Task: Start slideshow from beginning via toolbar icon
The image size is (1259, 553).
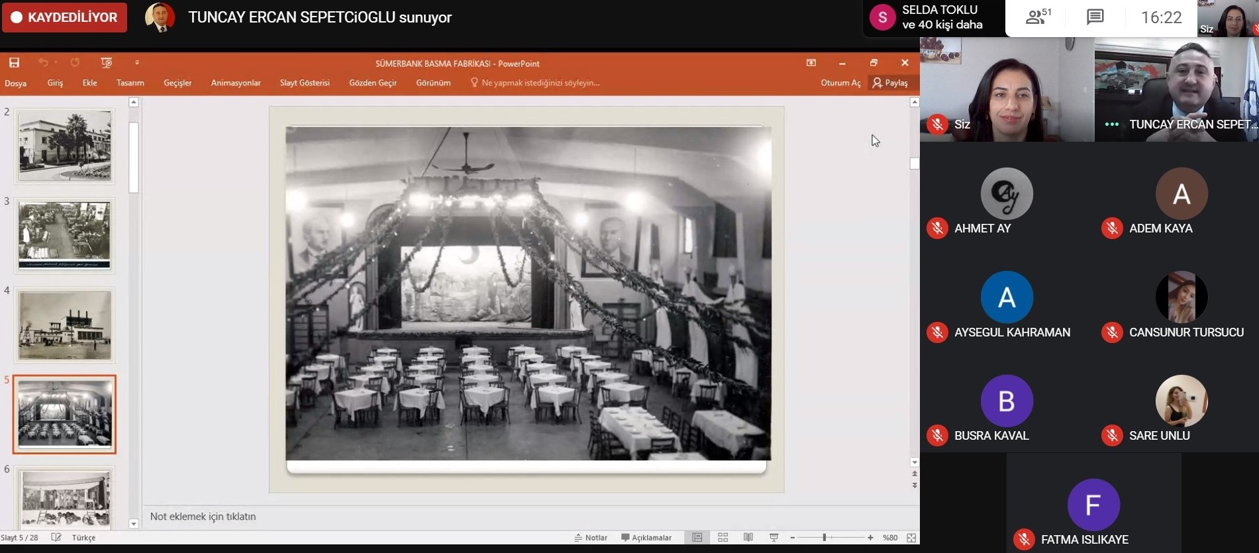Action: [x=106, y=63]
